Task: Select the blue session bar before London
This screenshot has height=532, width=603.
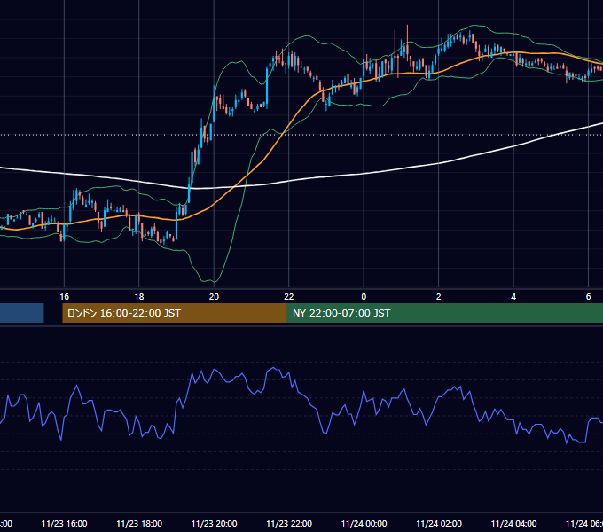Action: tap(22, 313)
